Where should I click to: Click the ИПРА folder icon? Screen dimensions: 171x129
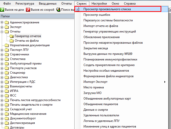coord(7,91)
